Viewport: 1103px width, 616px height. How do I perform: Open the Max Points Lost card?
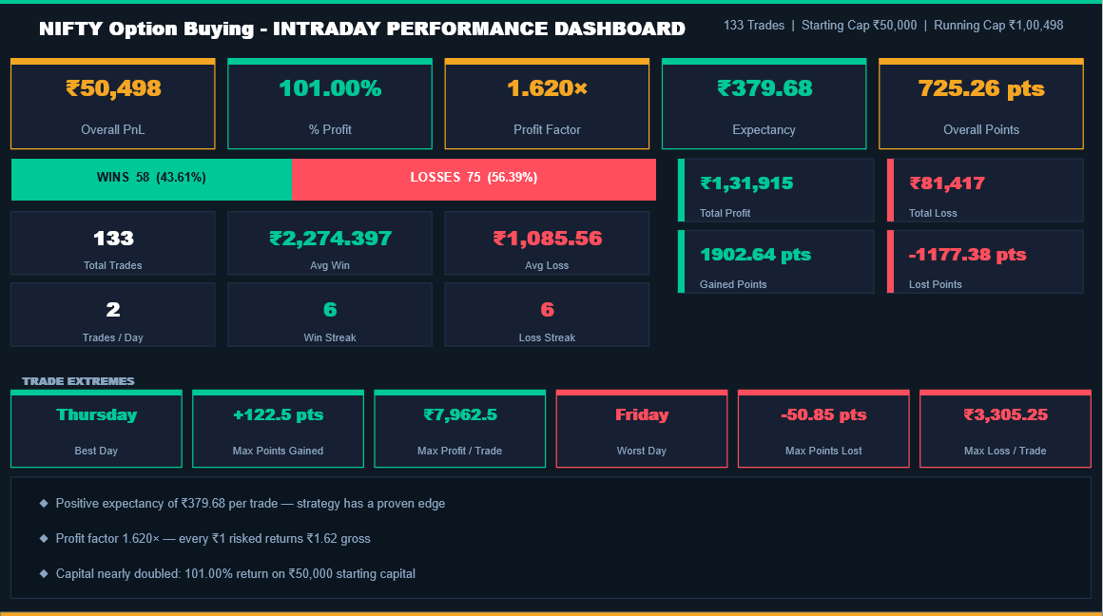823,429
